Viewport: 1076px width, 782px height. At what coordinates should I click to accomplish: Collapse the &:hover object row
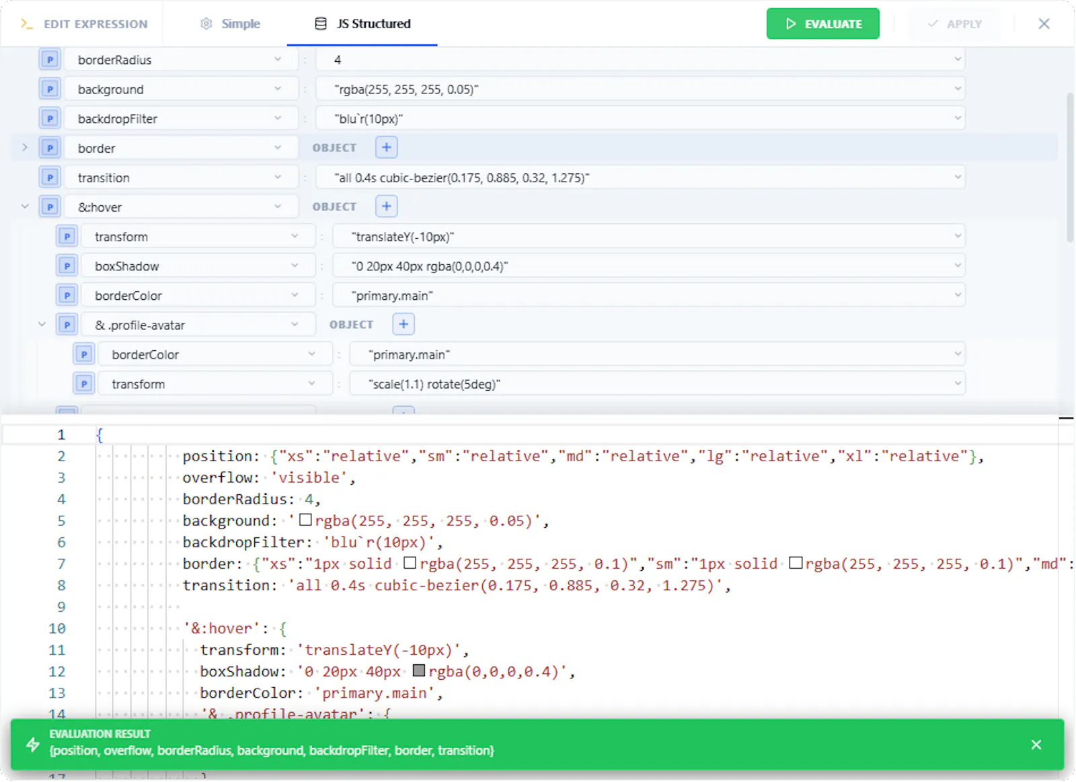pos(25,206)
